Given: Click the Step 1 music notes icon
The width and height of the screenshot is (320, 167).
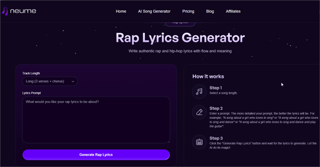Looking at the screenshot, I should (x=199, y=91).
